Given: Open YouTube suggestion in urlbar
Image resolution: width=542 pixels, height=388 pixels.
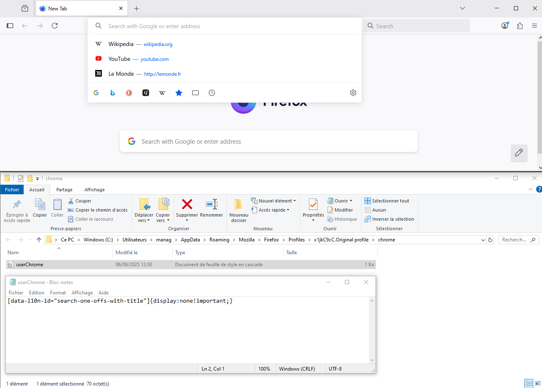Looking at the screenshot, I should [225, 59].
